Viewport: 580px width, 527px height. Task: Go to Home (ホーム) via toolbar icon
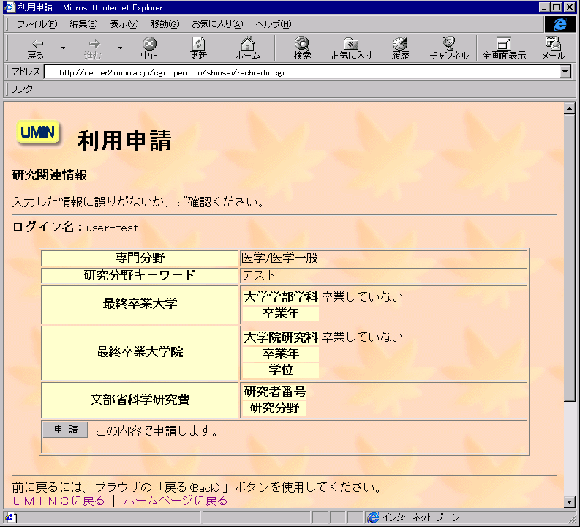click(x=248, y=48)
